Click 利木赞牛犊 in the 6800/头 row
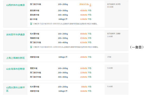147x95 pixels. (x=34, y=34)
